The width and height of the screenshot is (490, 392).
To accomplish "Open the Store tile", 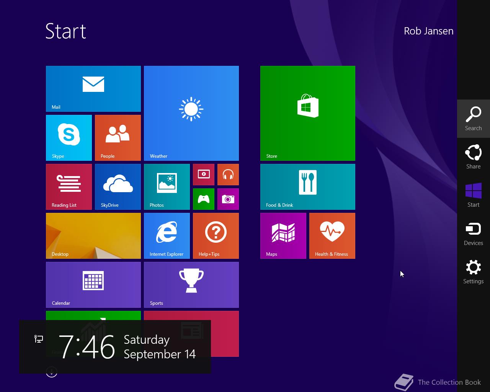I will click(x=308, y=113).
